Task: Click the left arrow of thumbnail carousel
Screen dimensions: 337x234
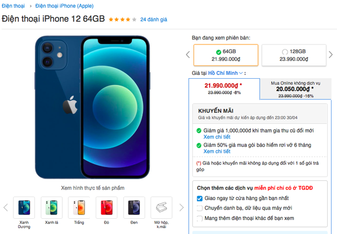Action: click(6, 207)
